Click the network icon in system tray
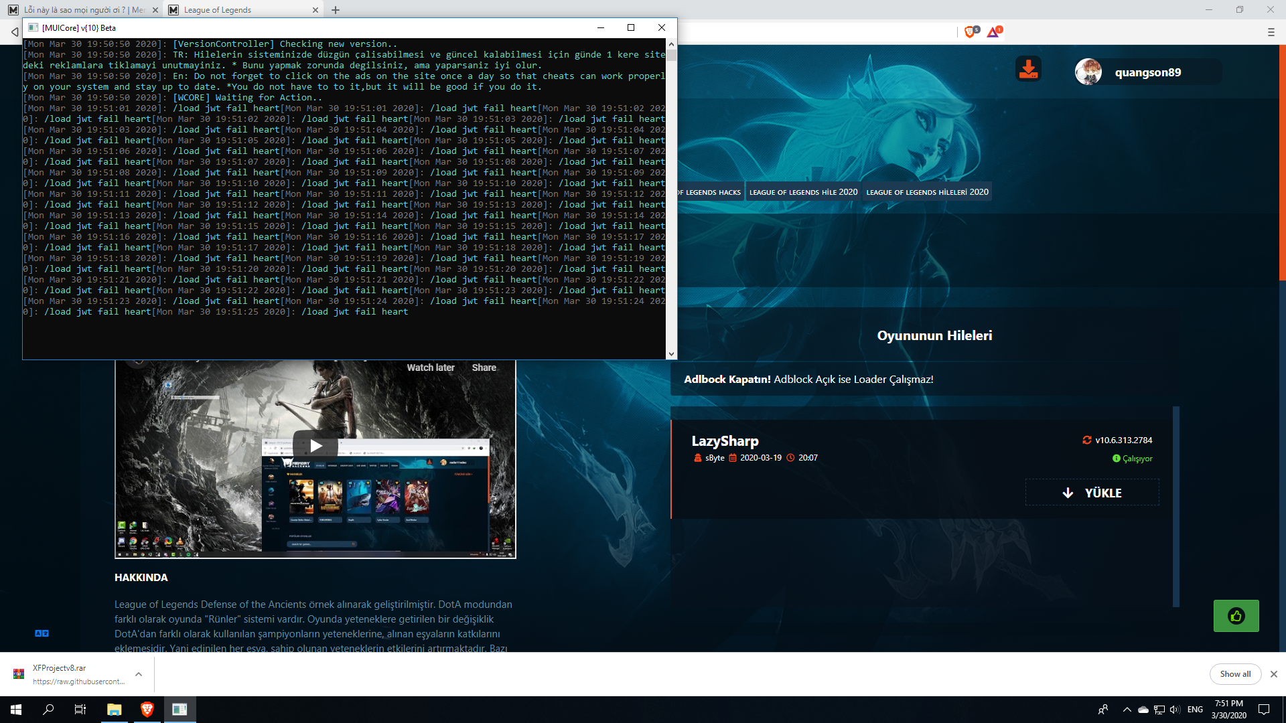Viewport: 1286px width, 723px height. click(1159, 710)
